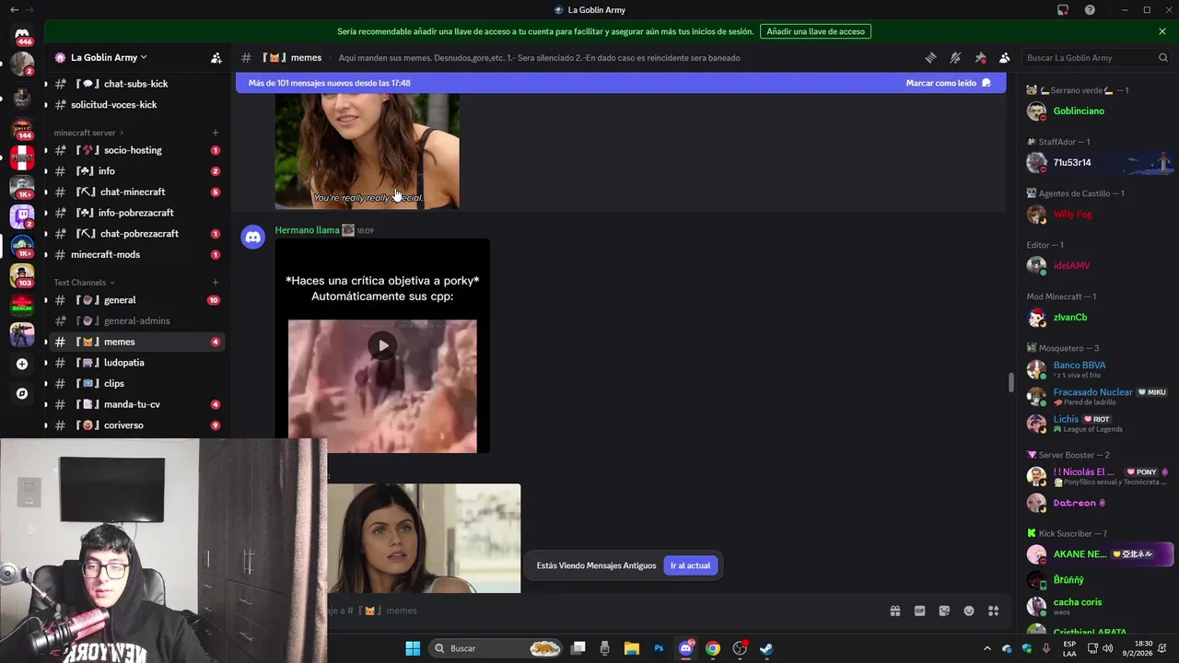The image size is (1179, 663).
Task: Open pinned messages icon
Action: tap(980, 57)
